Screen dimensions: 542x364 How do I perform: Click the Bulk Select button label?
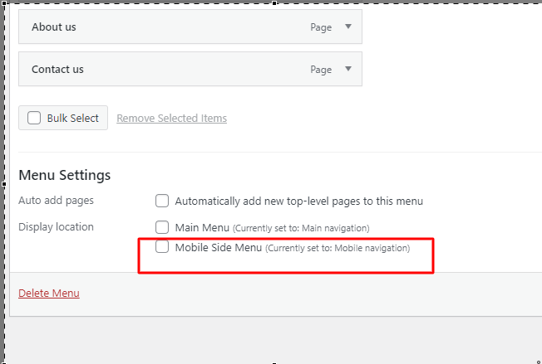[73, 119]
